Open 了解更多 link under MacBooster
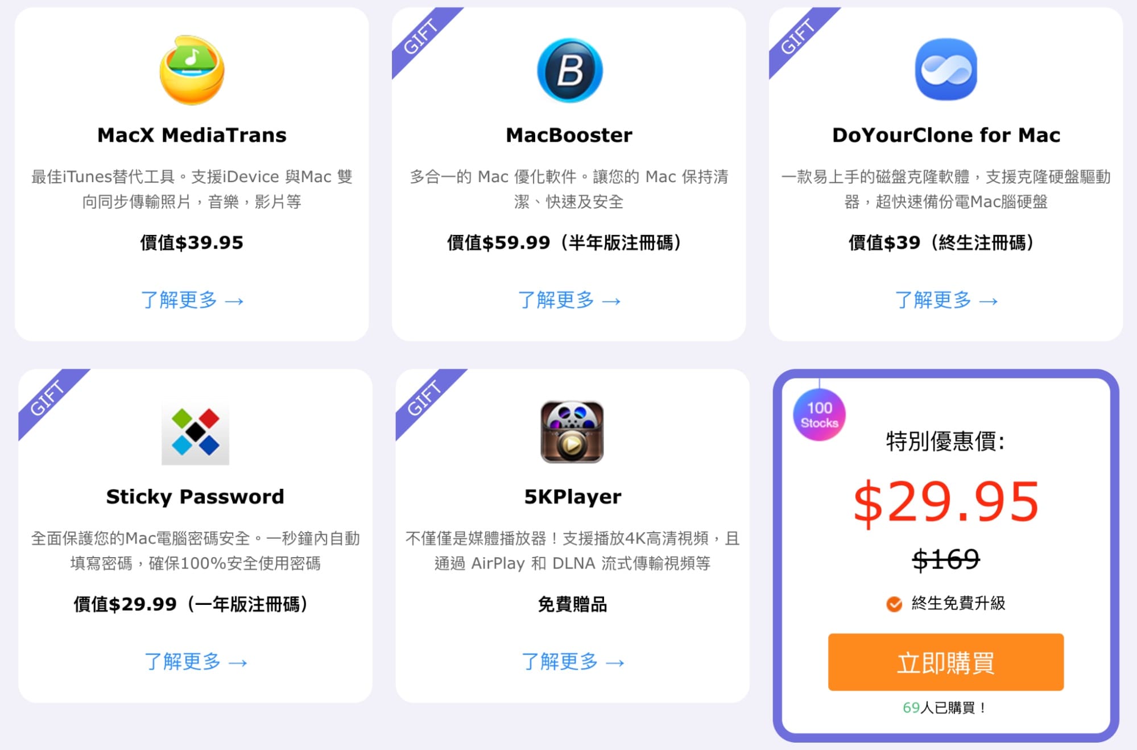The width and height of the screenshot is (1137, 750). click(569, 300)
